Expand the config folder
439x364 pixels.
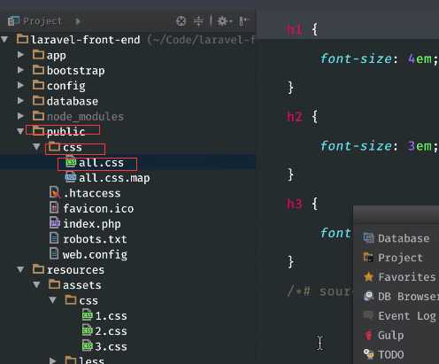click(20, 85)
